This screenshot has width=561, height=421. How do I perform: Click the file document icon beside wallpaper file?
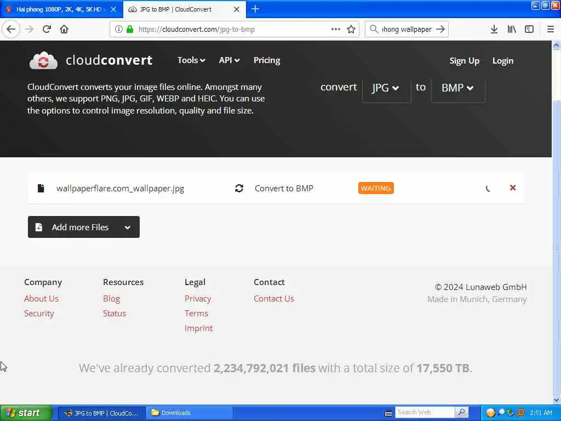pos(41,189)
